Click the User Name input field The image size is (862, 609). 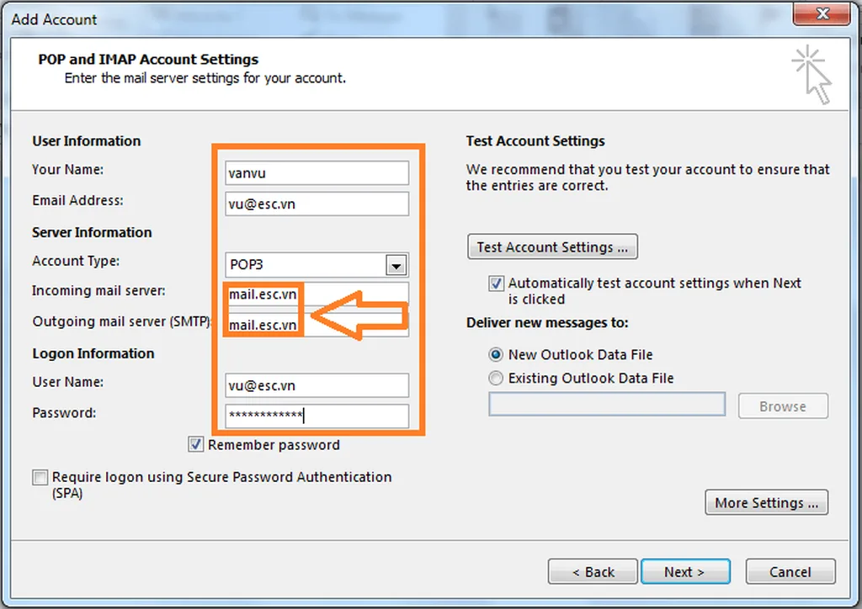(x=317, y=385)
